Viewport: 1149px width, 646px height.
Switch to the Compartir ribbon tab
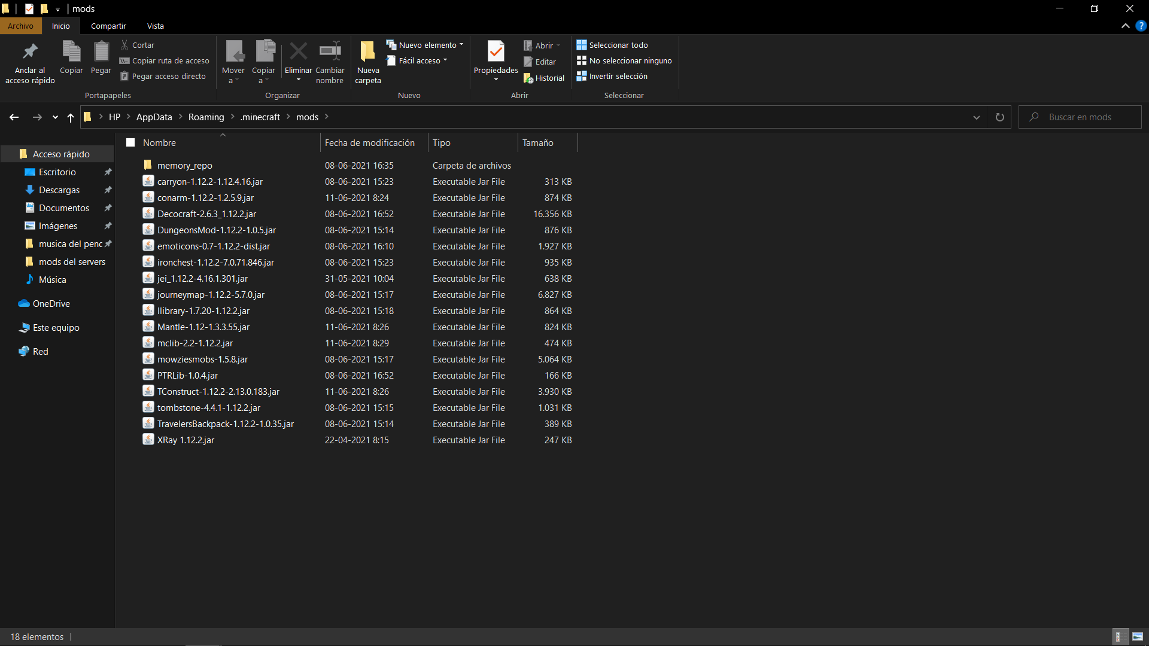tap(108, 26)
